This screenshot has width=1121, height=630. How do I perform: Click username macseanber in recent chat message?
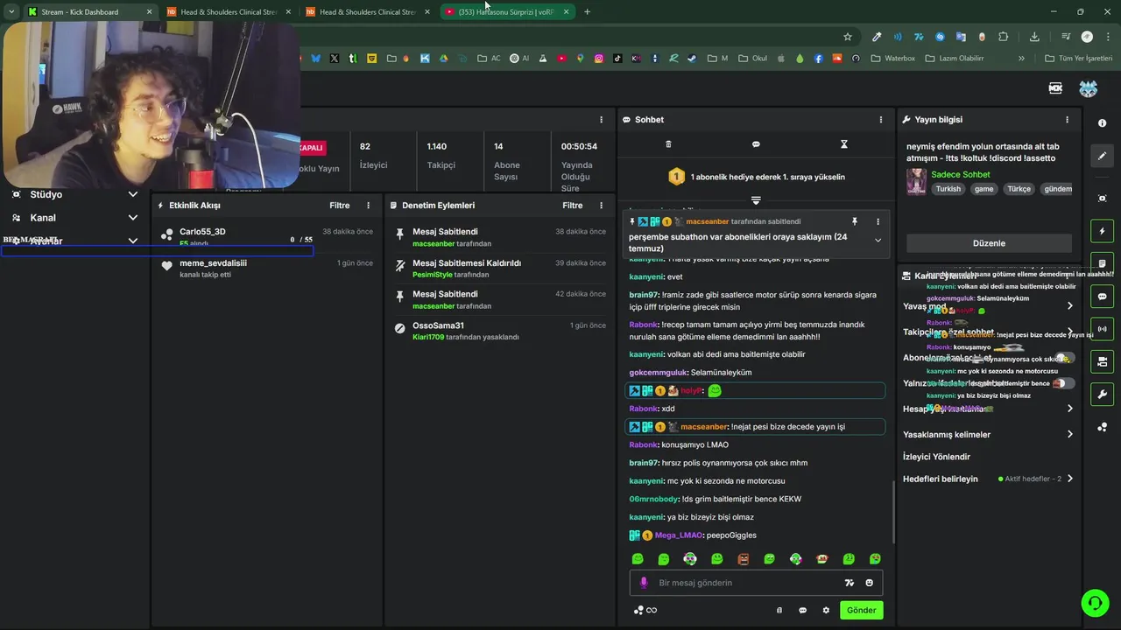pyautogui.click(x=704, y=427)
